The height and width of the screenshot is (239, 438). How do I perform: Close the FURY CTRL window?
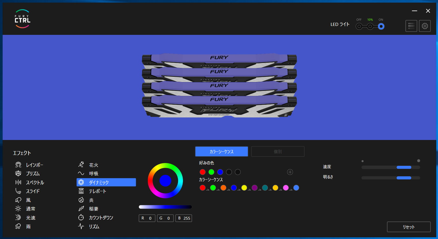pyautogui.click(x=428, y=11)
